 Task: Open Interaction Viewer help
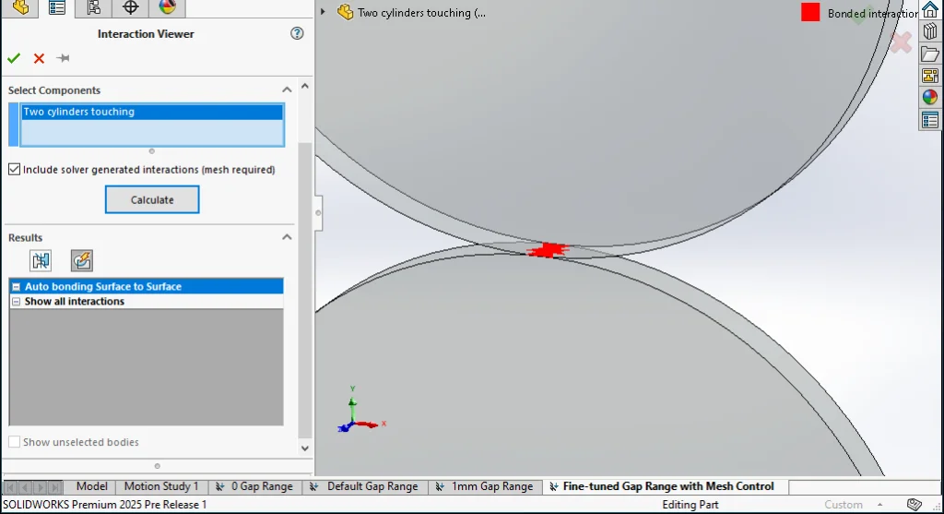click(x=297, y=33)
